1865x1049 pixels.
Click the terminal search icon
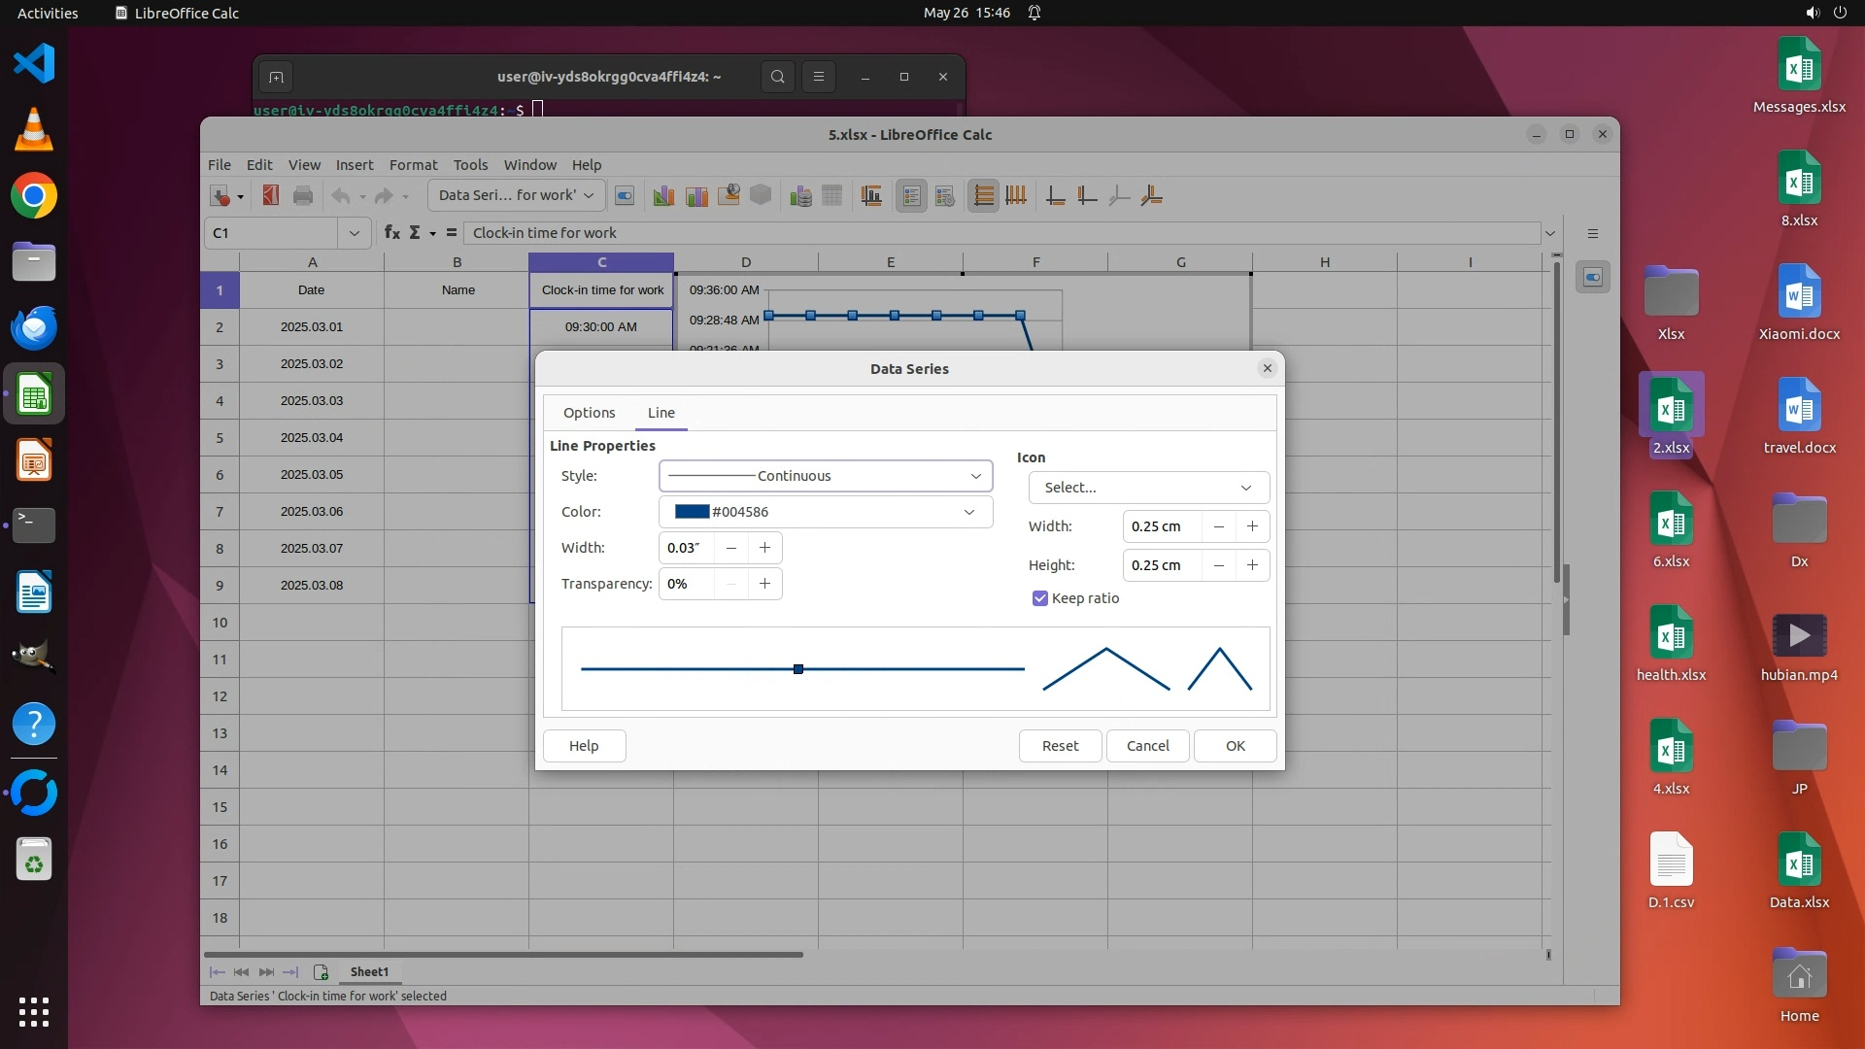[777, 77]
